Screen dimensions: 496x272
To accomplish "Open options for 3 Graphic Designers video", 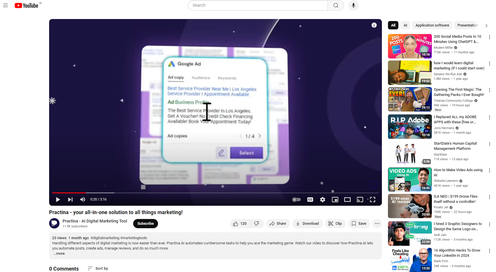I will [x=489, y=224].
